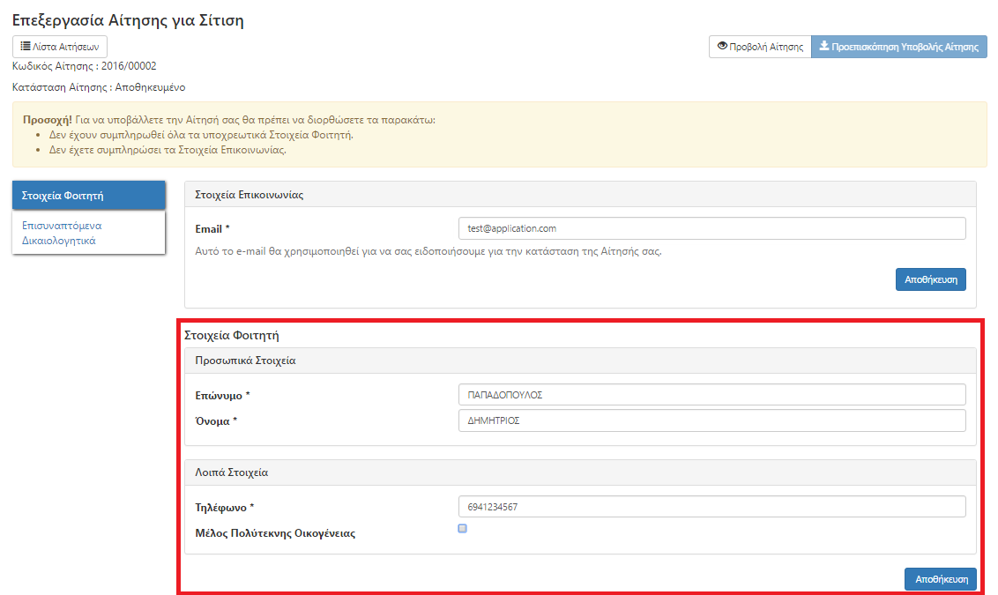The image size is (998, 595).
Task: Click Προεπισκόπηση Υποβολής Αίτησης button
Action: pos(898,47)
